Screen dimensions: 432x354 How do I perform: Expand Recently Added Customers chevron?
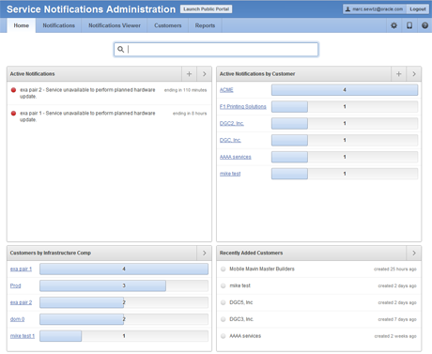[x=414, y=253]
